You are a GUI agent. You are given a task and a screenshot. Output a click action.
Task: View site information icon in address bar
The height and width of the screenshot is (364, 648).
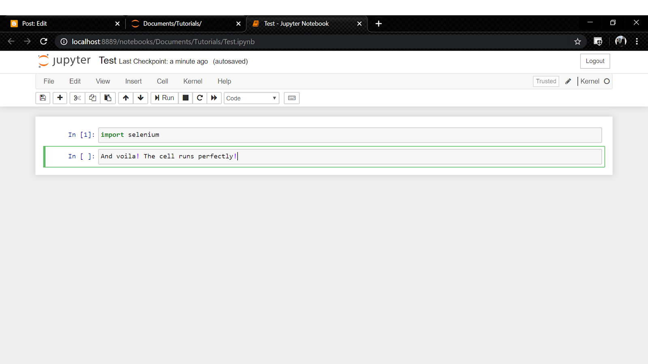click(64, 42)
